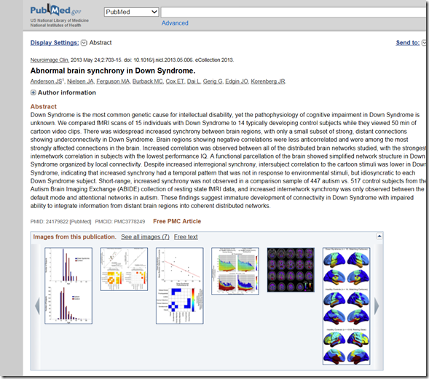This screenshot has height=379, width=429.
Task: Open author Dai L link
Action: point(194,81)
